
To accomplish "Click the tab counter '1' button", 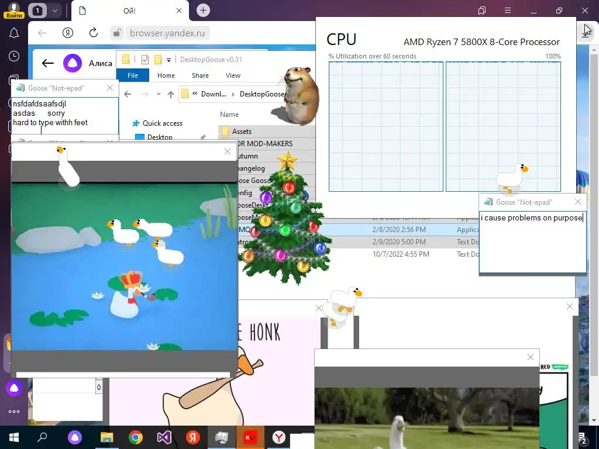I will pos(37,11).
